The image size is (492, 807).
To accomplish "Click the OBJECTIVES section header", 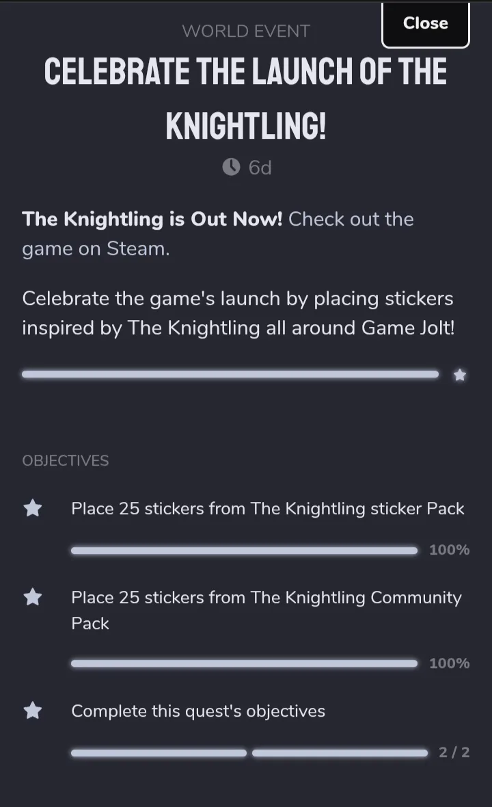I will click(66, 461).
